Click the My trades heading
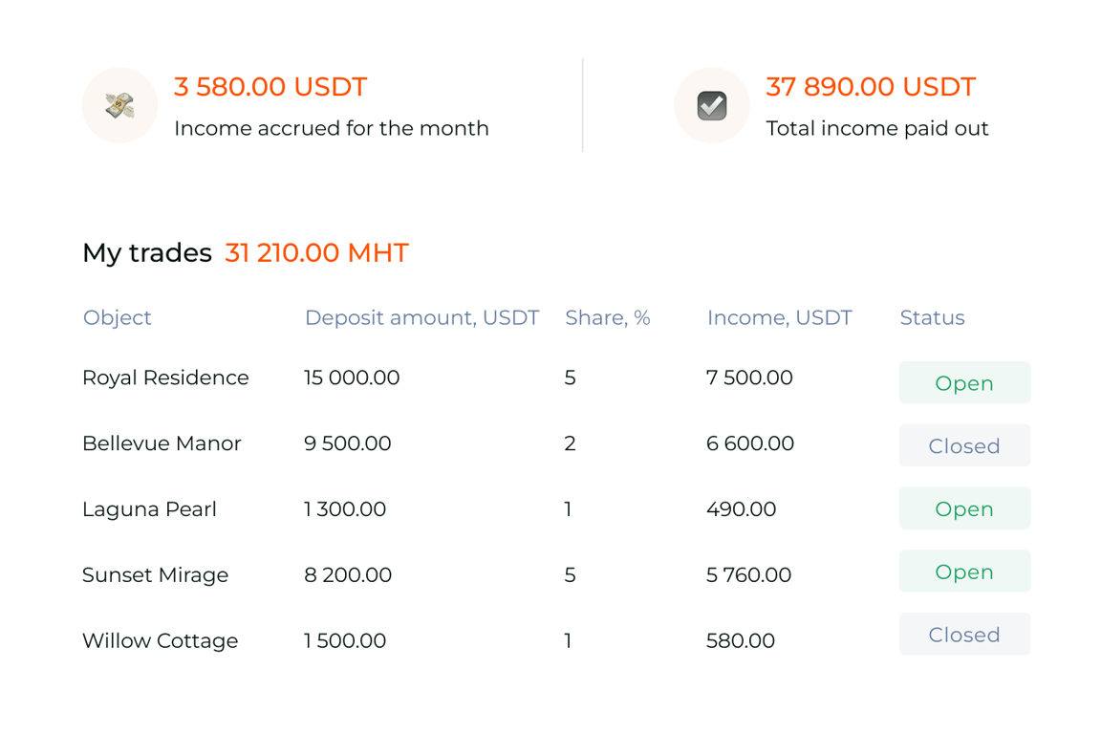 [x=146, y=252]
